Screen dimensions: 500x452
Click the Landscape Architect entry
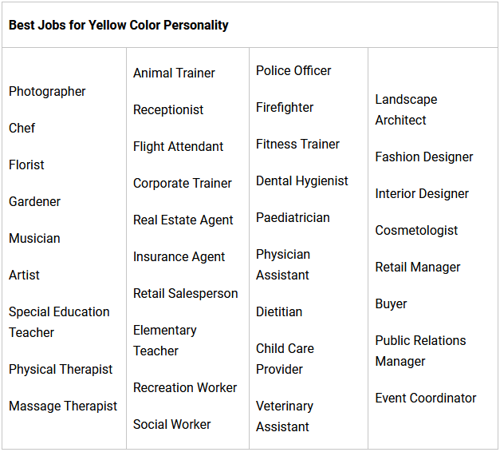pos(406,110)
